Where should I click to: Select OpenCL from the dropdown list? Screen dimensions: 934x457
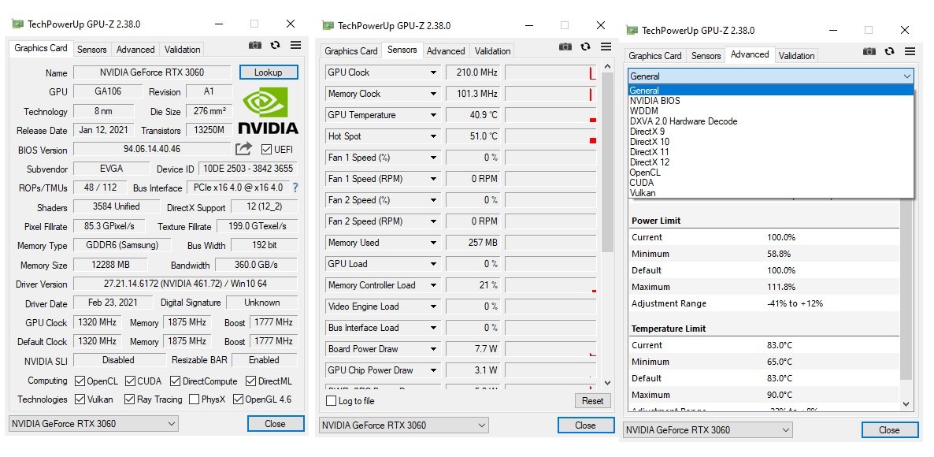[771, 173]
